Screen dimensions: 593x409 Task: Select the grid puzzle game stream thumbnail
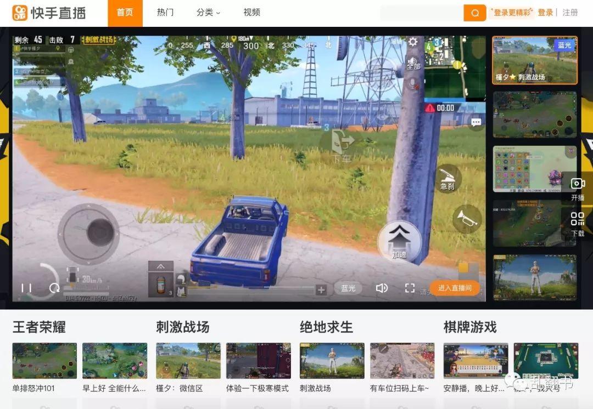click(535, 169)
